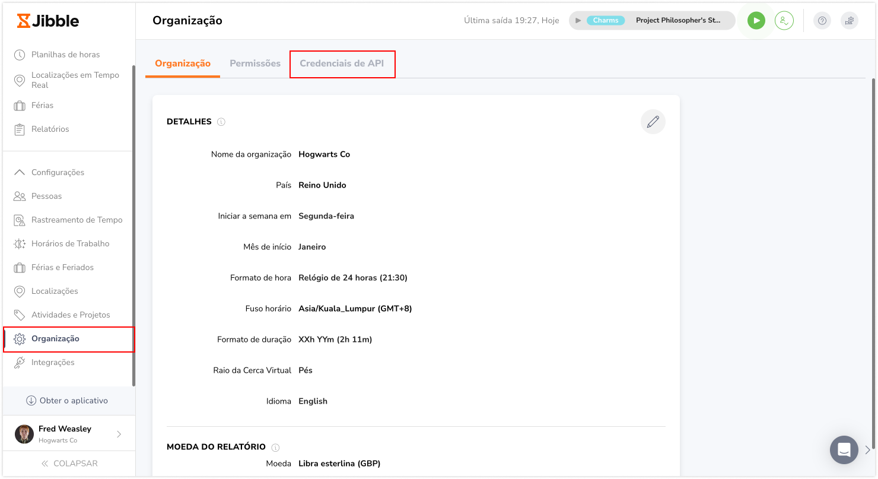Open the top-right settings gear icon
The image size is (878, 479).
850,21
